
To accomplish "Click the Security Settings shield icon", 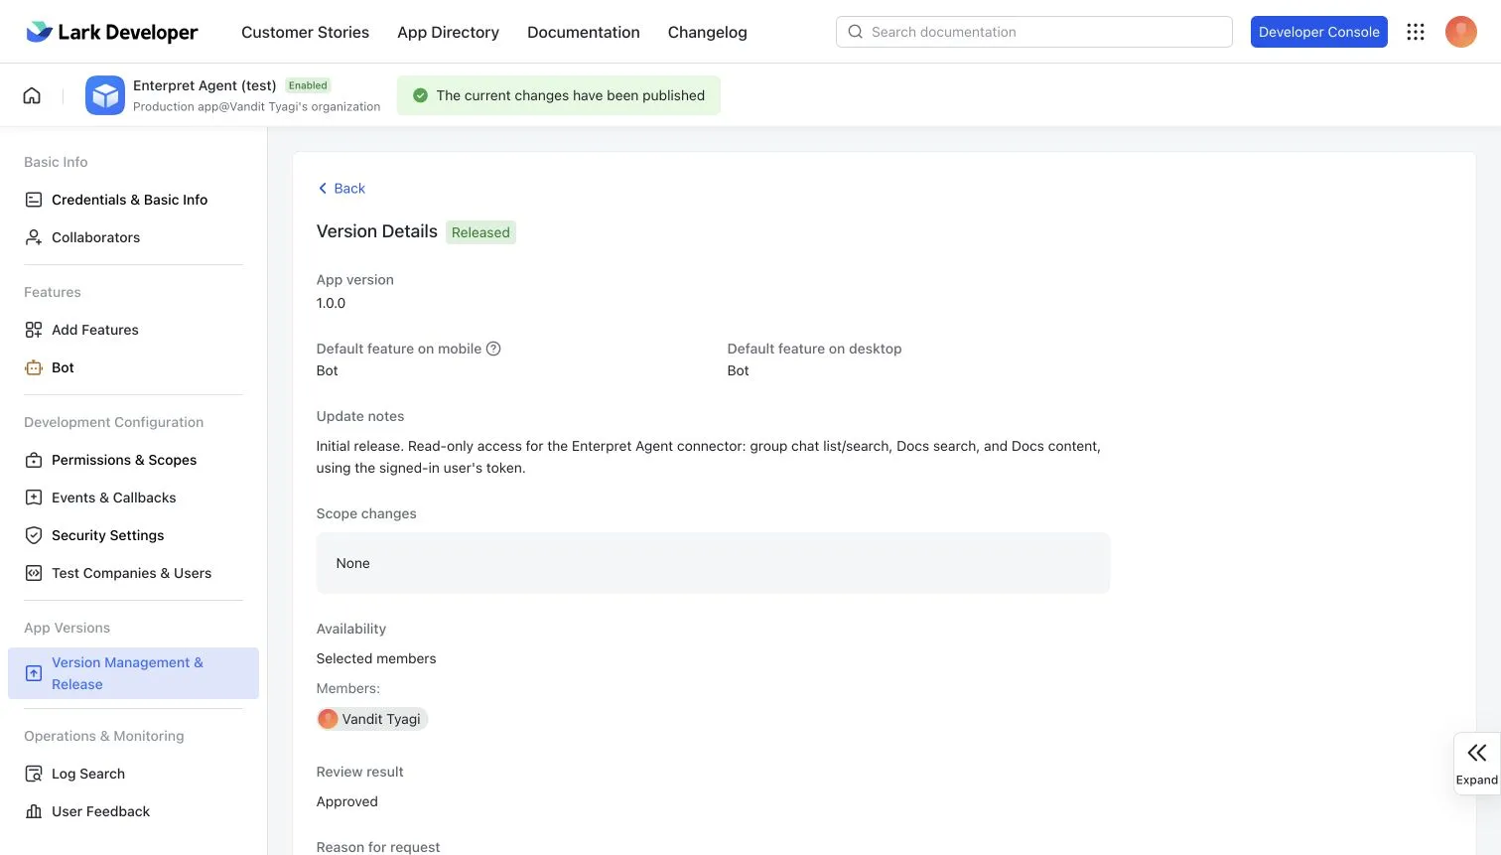I will point(34,535).
